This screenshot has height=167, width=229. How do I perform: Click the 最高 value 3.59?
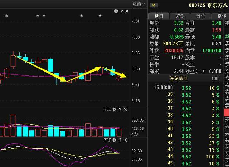tap(217, 30)
